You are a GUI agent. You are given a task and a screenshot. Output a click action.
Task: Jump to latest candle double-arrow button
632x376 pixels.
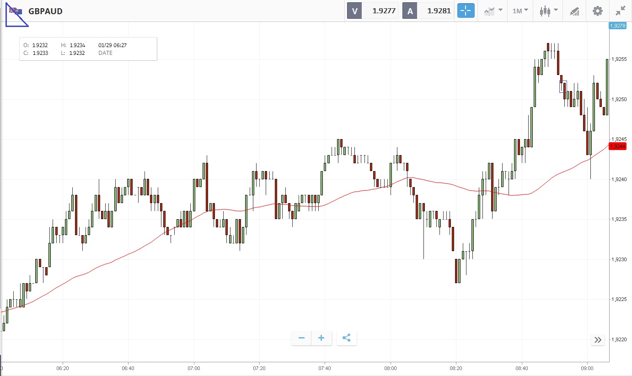pos(598,339)
